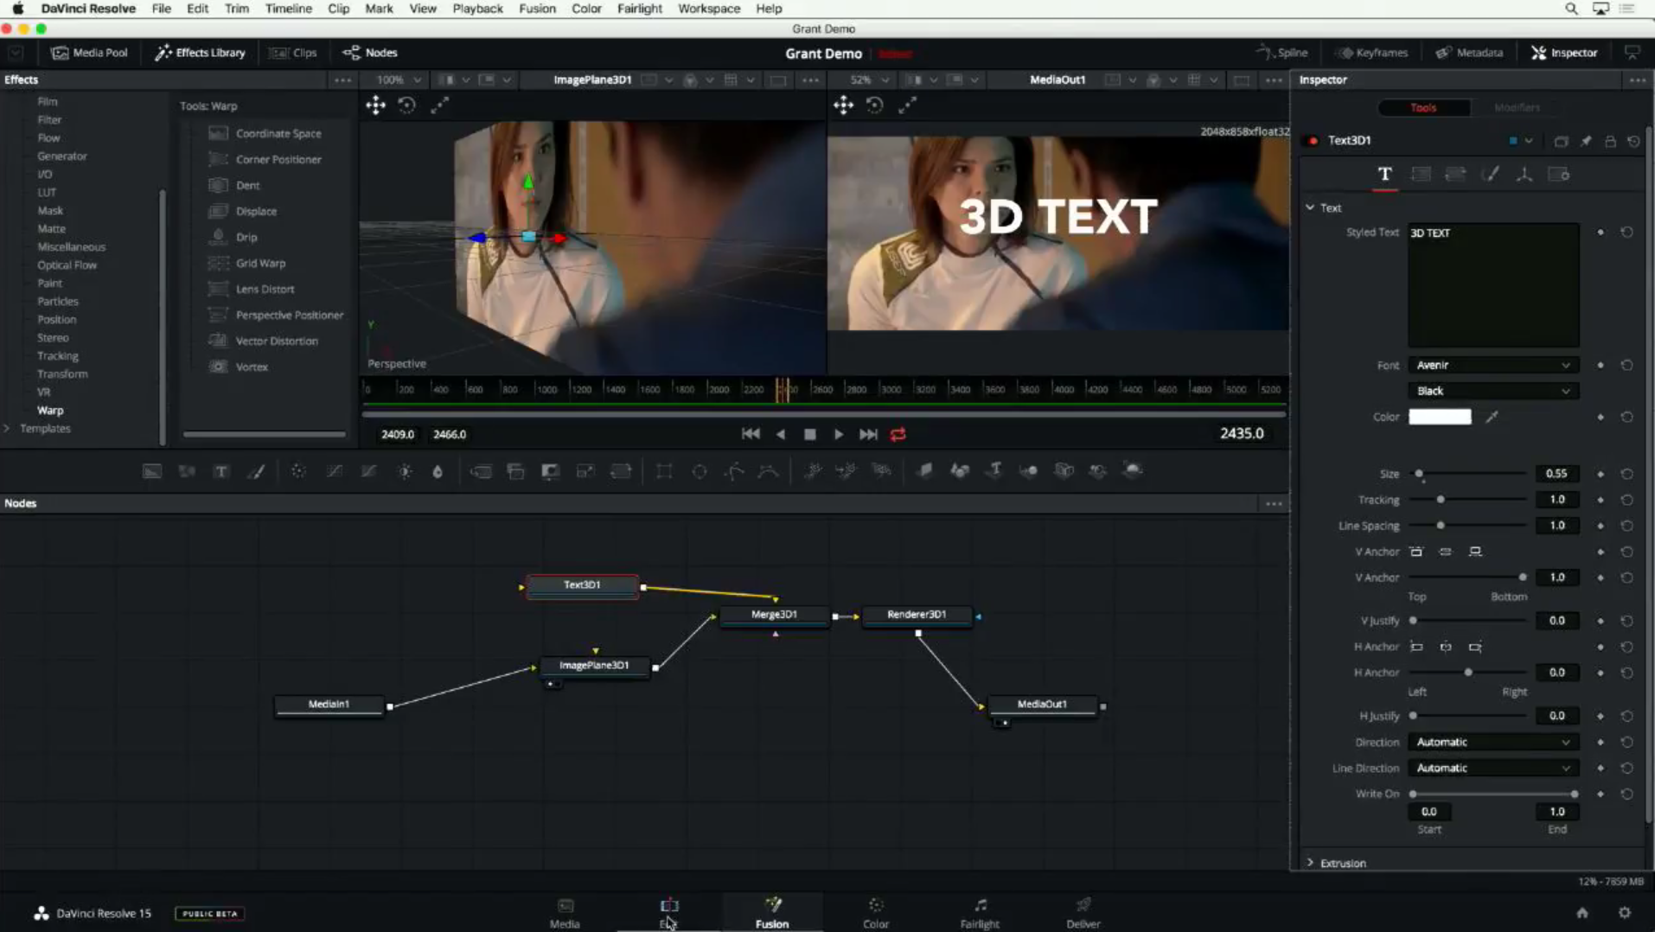Select the Displace tool

click(x=256, y=211)
